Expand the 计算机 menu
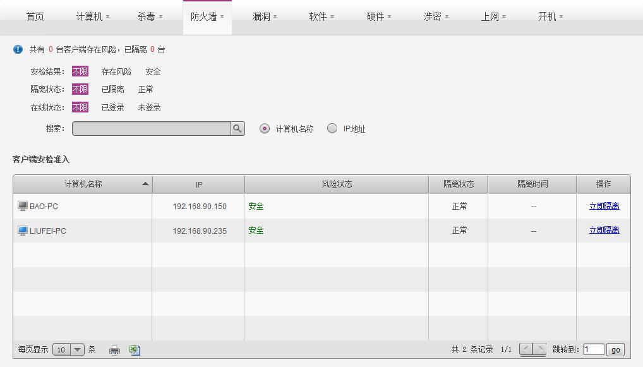The width and height of the screenshot is (643, 367). tap(93, 17)
